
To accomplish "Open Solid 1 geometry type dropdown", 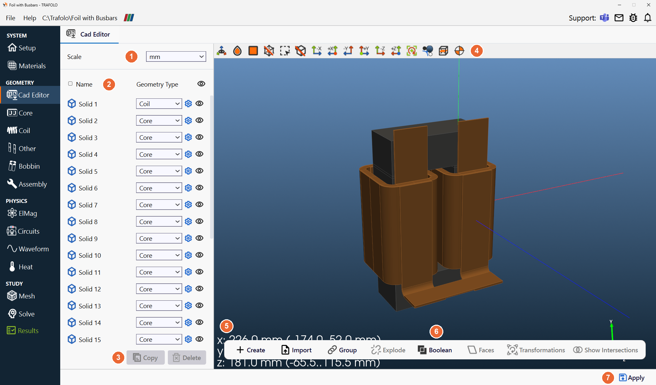I will (159, 104).
